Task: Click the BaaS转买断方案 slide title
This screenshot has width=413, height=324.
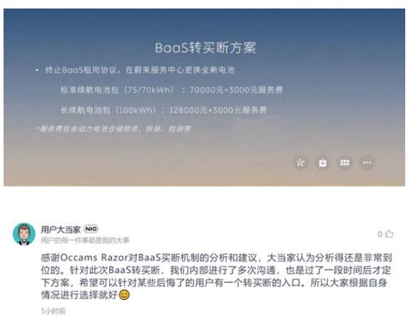Action: coord(205,48)
